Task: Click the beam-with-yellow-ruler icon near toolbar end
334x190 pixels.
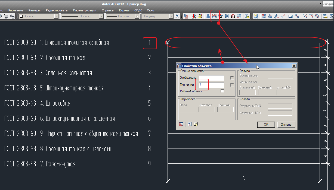Action: pyautogui.click(x=325, y=16)
